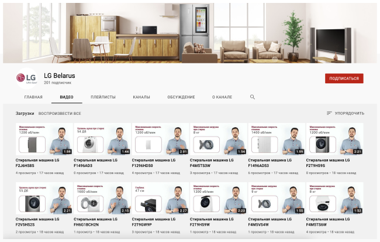Open the О канале tab

(x=222, y=97)
